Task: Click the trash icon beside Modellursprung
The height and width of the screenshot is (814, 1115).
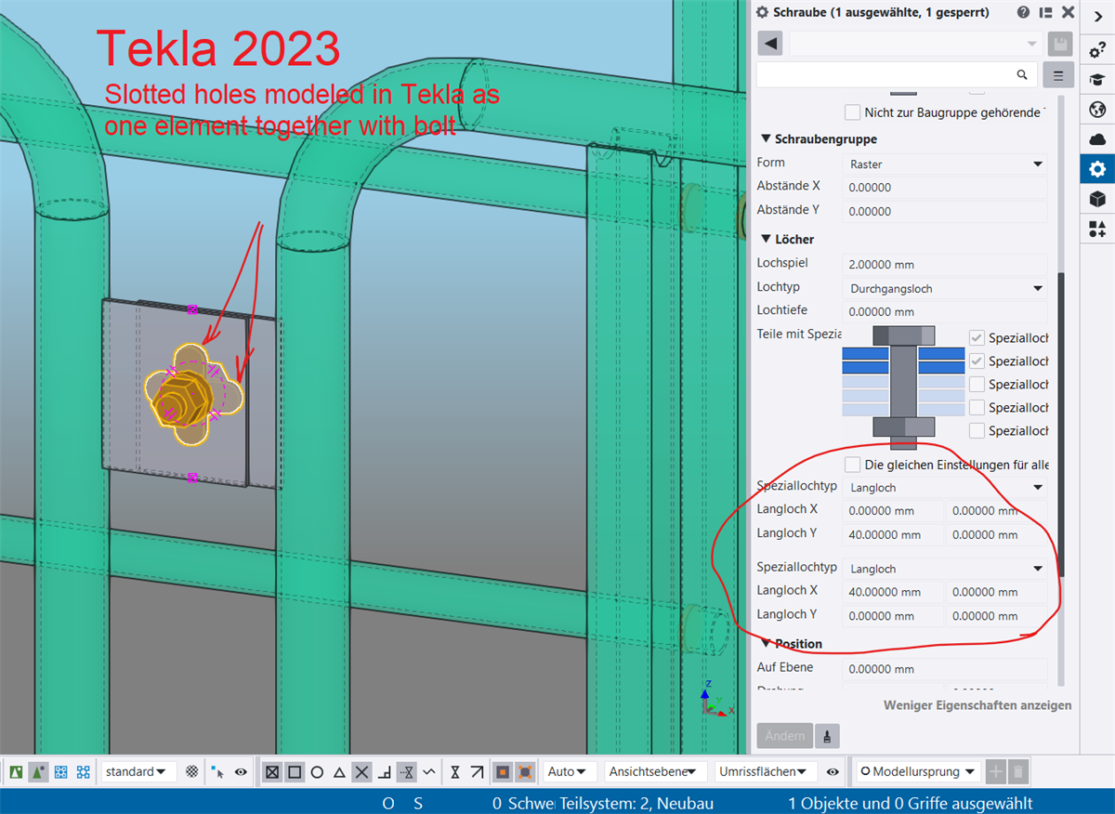Action: coord(1018,771)
